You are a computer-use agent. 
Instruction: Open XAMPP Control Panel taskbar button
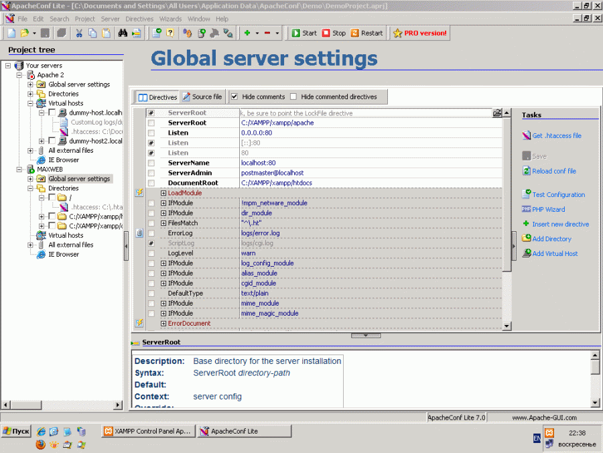[149, 432]
